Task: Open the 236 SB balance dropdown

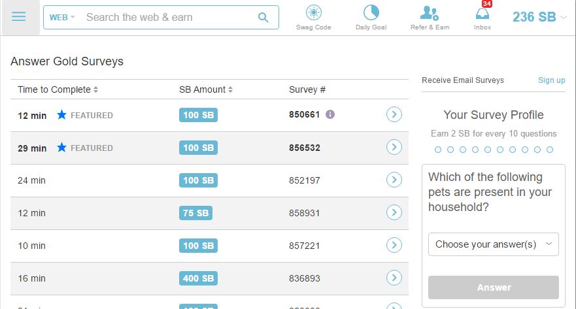Action: click(x=539, y=17)
